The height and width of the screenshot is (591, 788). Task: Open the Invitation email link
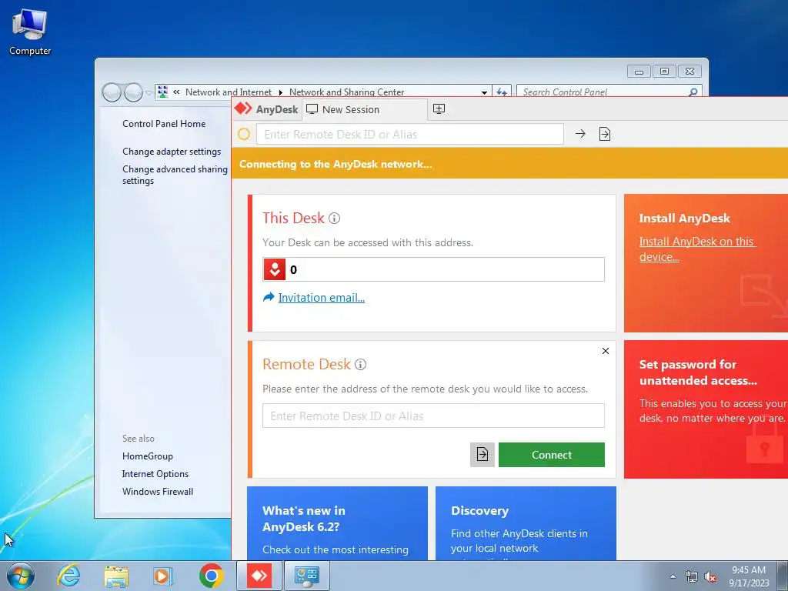pyautogui.click(x=321, y=298)
